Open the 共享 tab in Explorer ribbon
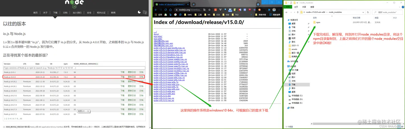This screenshot has height=129, width=405. (x=304, y=7)
